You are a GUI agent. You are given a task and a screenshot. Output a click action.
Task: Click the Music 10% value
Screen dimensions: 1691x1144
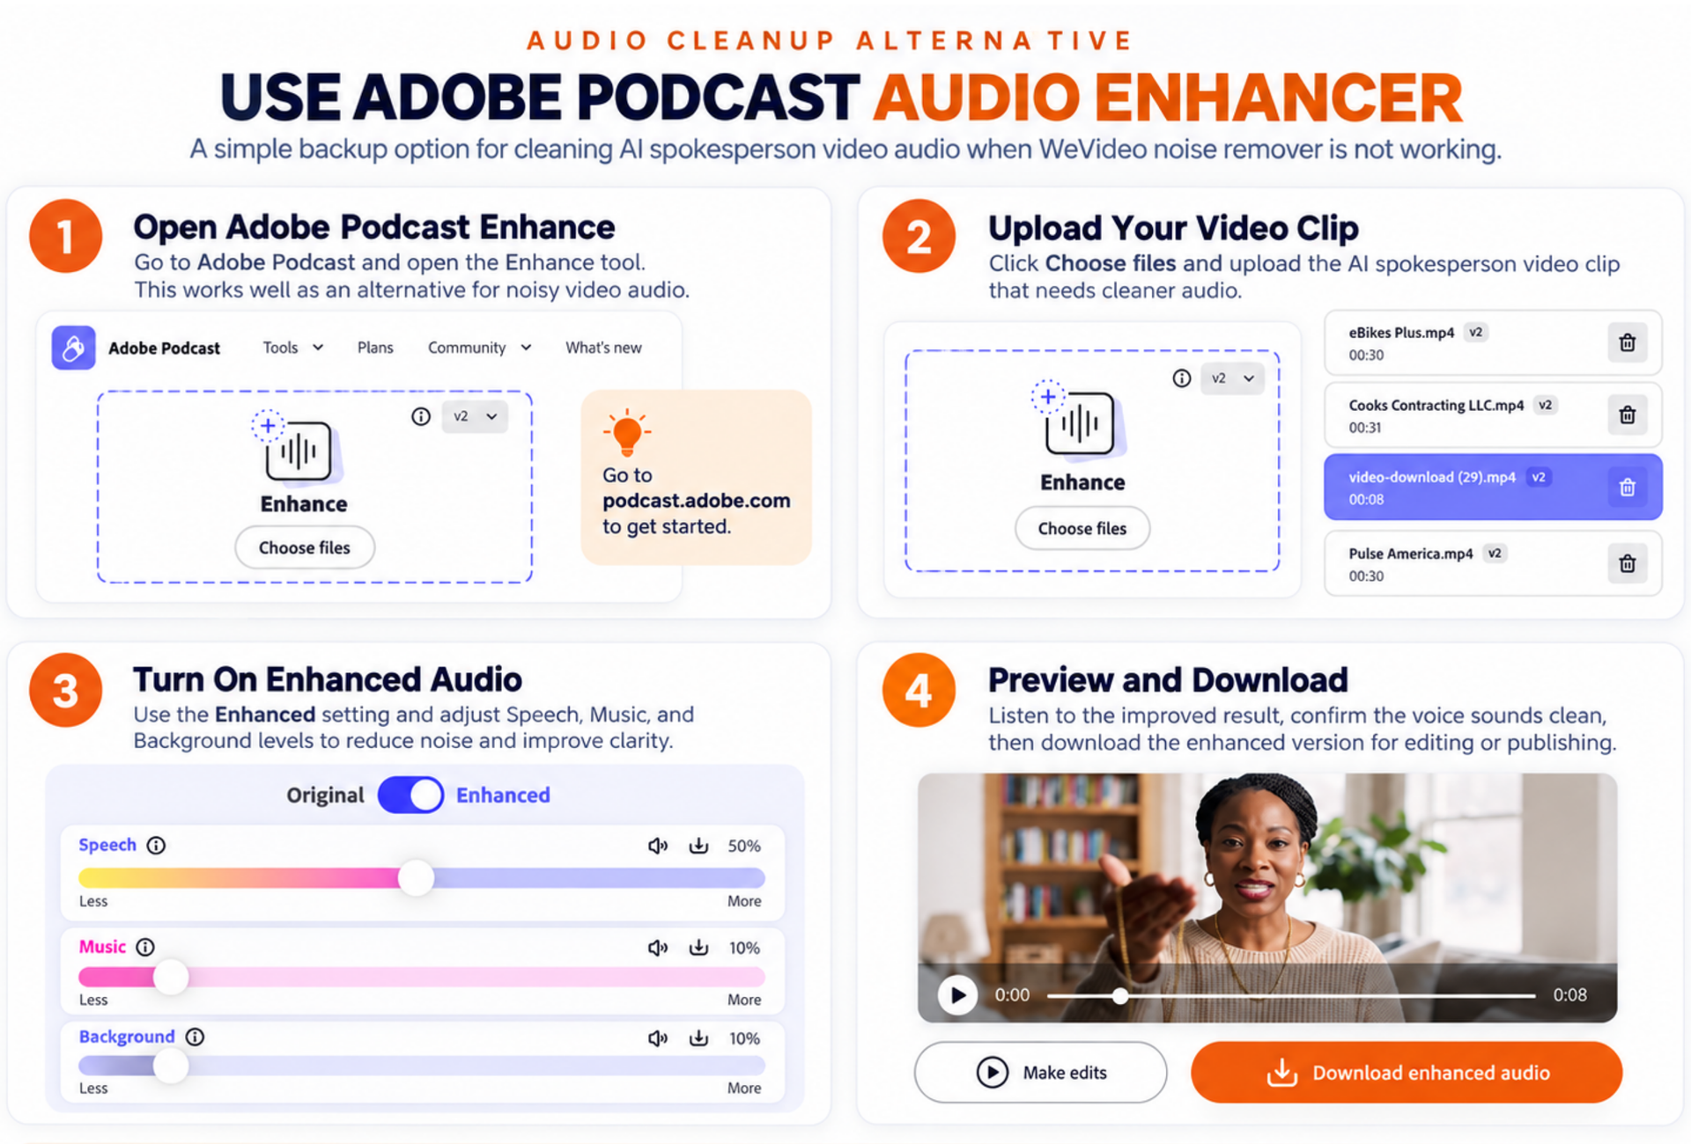point(744,948)
